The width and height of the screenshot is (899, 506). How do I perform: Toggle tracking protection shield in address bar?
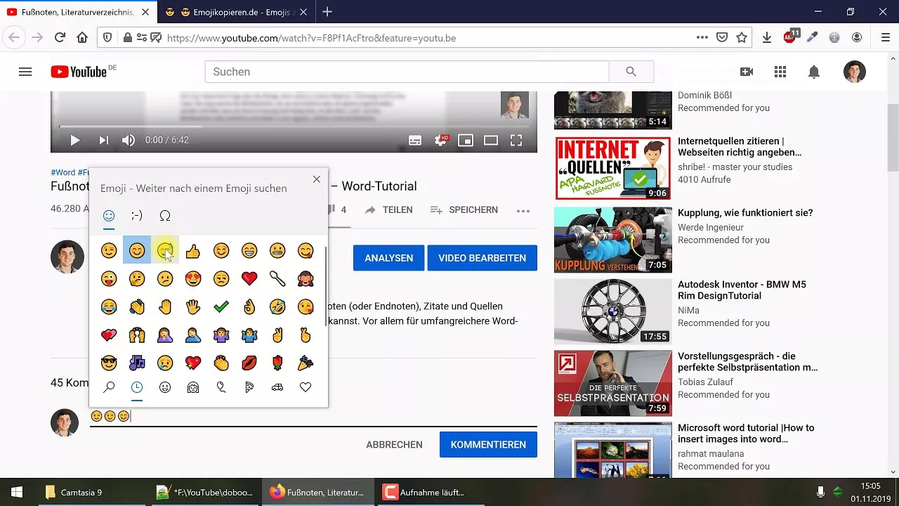[x=107, y=37]
